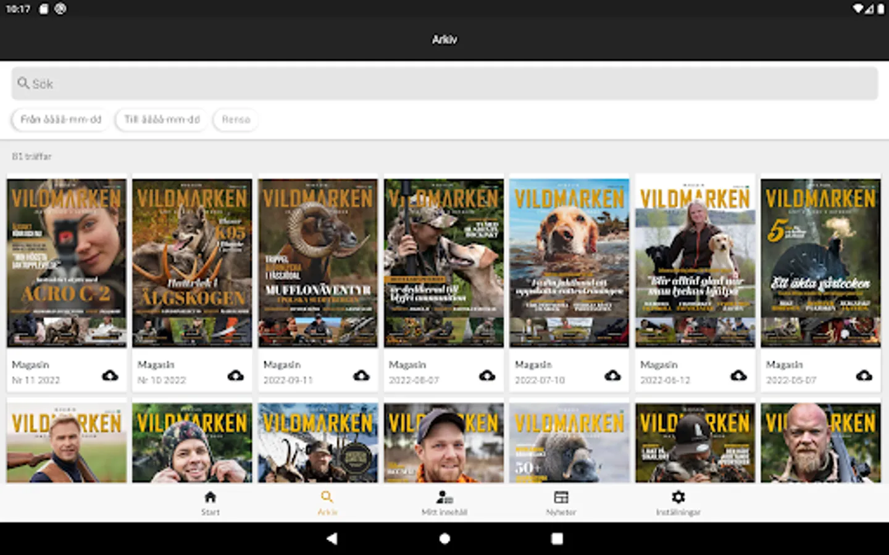Open the hunter-and-dog cover dated 2022-08-07

(444, 263)
